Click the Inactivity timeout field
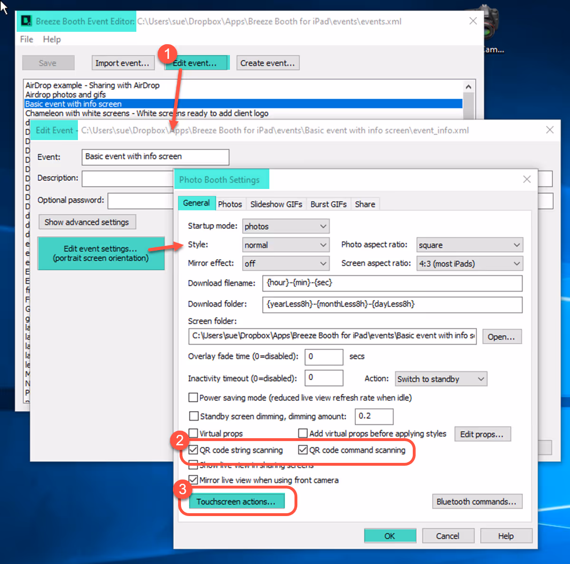This screenshot has width=570, height=564. pyautogui.click(x=324, y=378)
